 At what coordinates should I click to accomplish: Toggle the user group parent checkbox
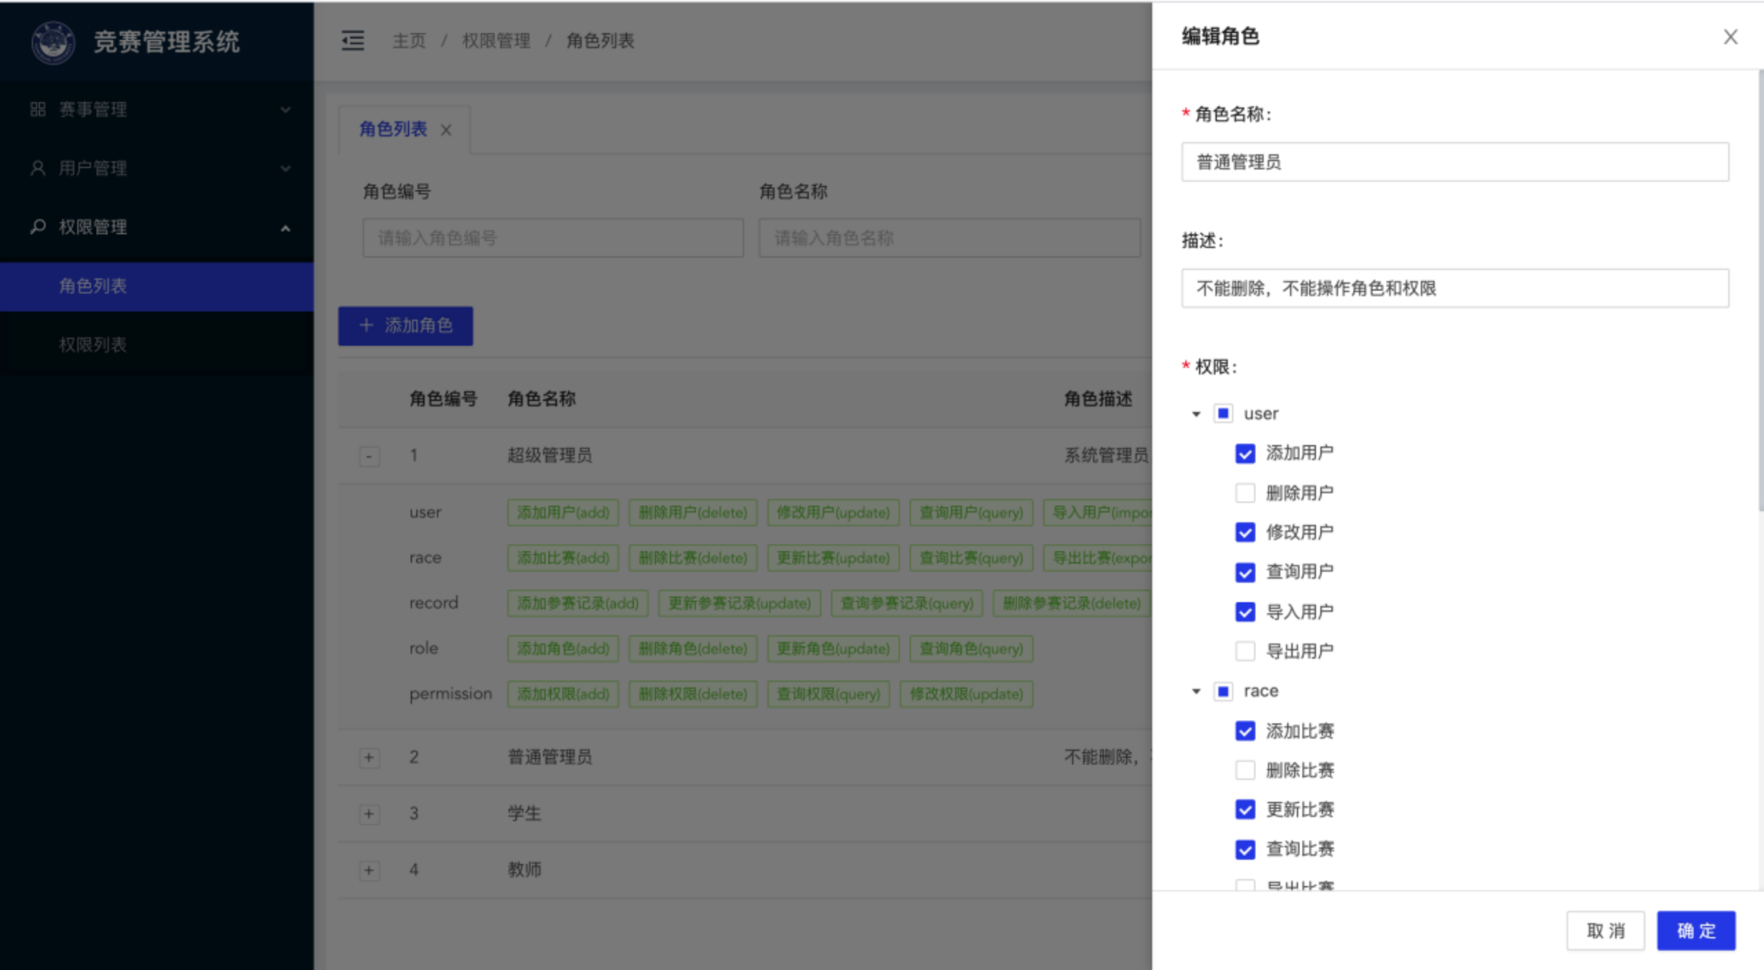pyautogui.click(x=1223, y=414)
